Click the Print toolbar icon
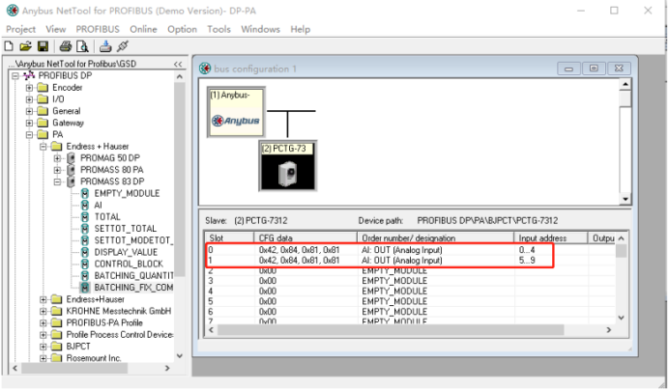 point(66,46)
